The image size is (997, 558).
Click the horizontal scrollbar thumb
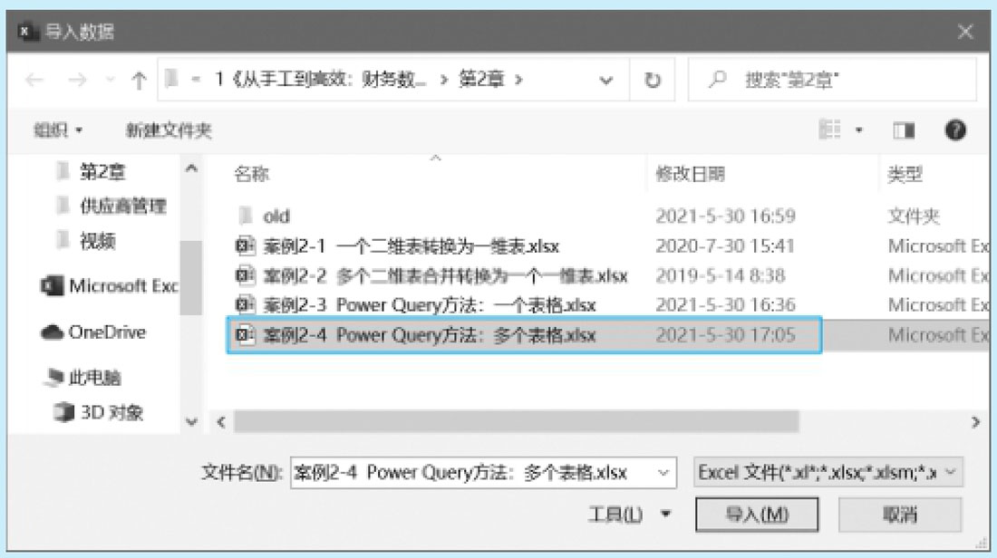coord(516,421)
